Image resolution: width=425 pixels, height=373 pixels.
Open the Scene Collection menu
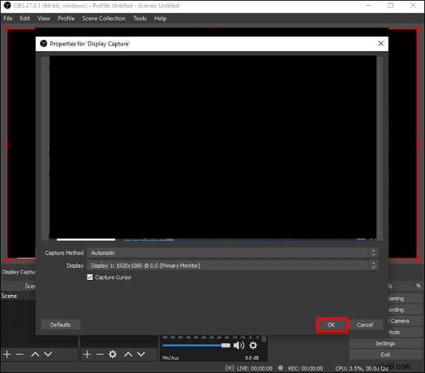pyautogui.click(x=104, y=18)
